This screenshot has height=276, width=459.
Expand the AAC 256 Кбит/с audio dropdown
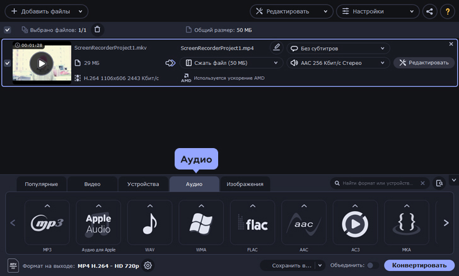pyautogui.click(x=338, y=63)
